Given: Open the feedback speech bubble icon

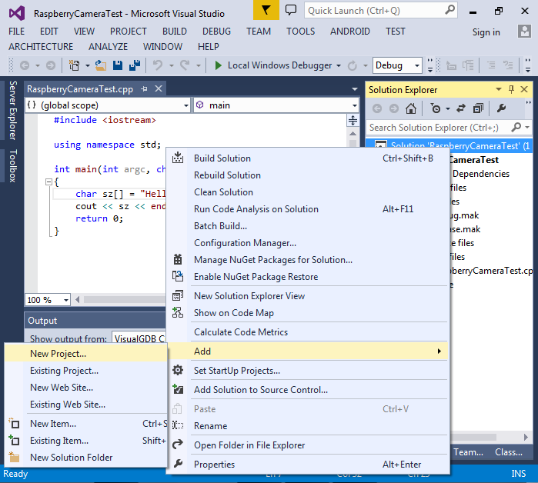Looking at the screenshot, I should [x=291, y=10].
